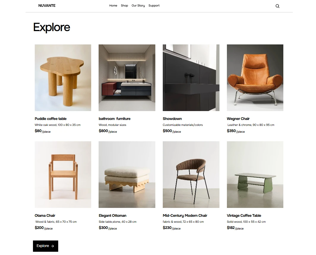
Task: Click the Elegant Ottoman title
Action: click(113, 216)
